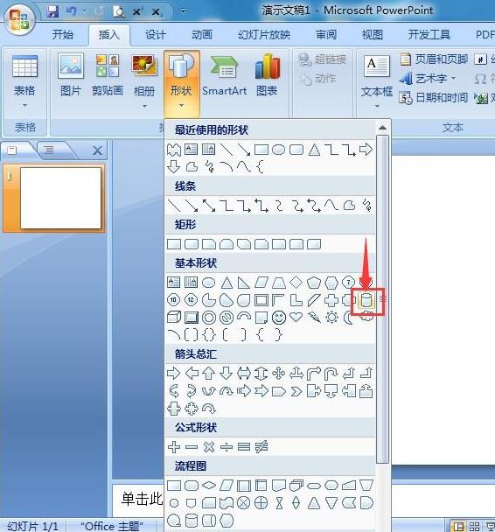Select the diamond shape in Basic Shapes
This screenshot has height=532, width=495.
pos(296,283)
